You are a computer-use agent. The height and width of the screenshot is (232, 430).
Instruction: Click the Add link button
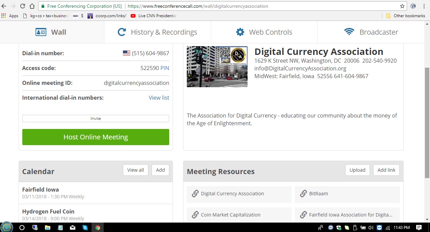(386, 170)
